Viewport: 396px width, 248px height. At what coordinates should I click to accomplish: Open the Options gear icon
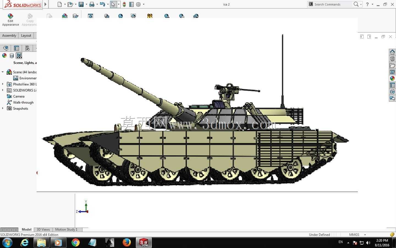tap(138, 4)
